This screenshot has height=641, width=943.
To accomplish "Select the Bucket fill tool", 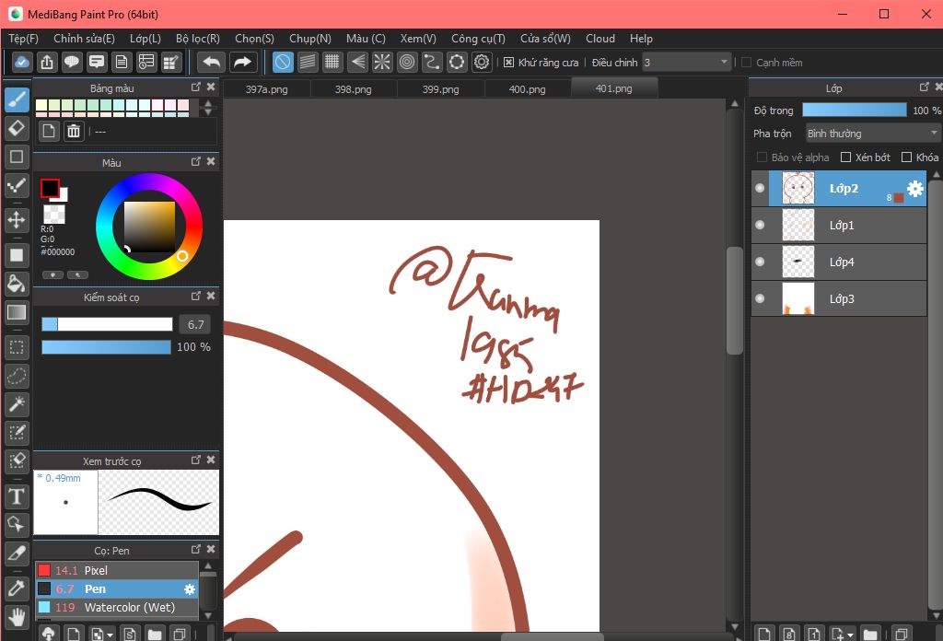I will [x=17, y=283].
